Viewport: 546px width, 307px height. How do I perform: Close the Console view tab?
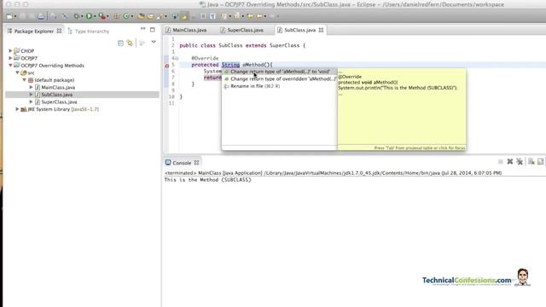[197, 163]
